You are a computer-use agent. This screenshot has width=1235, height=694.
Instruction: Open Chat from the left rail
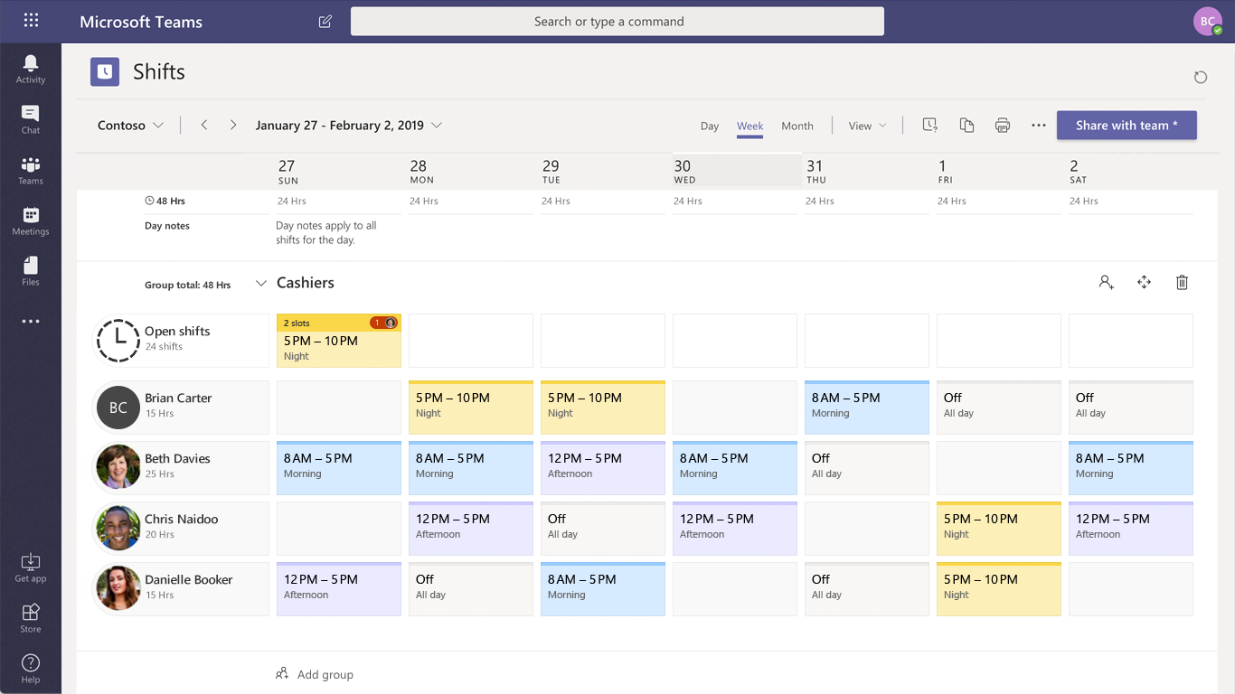(31, 118)
